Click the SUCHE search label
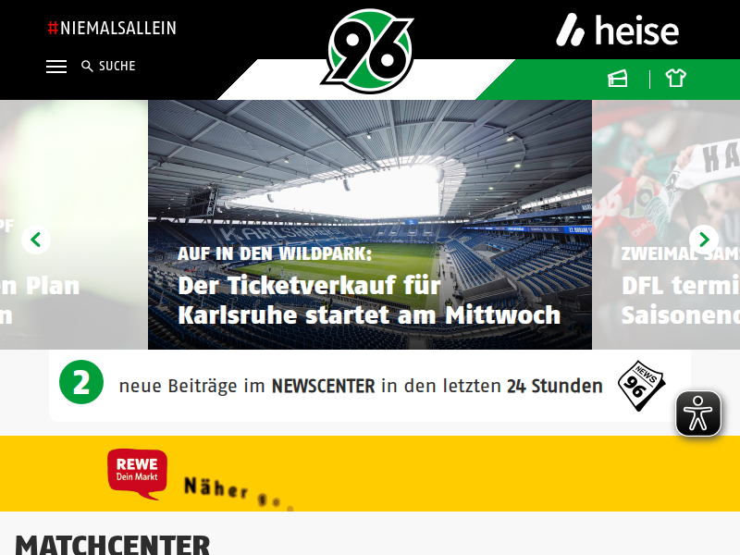The image size is (740, 555). pos(117,66)
